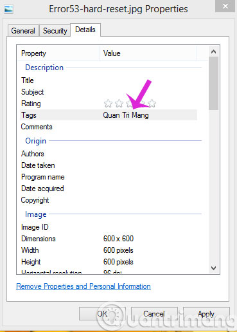The width and height of the screenshot is (237, 332).
Task: Select the Title property row
Action: [x=109, y=80]
